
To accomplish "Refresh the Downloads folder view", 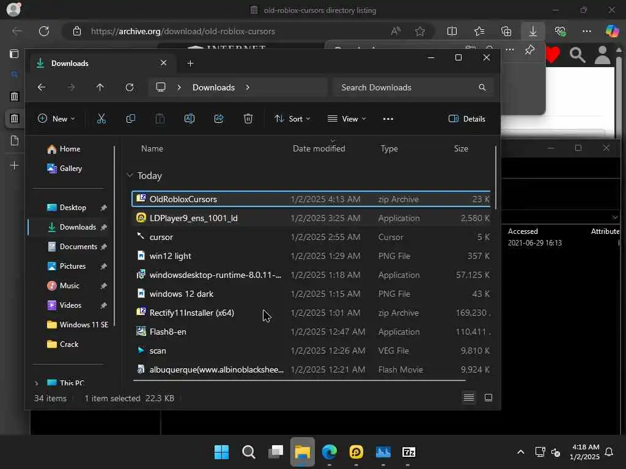I will (130, 87).
